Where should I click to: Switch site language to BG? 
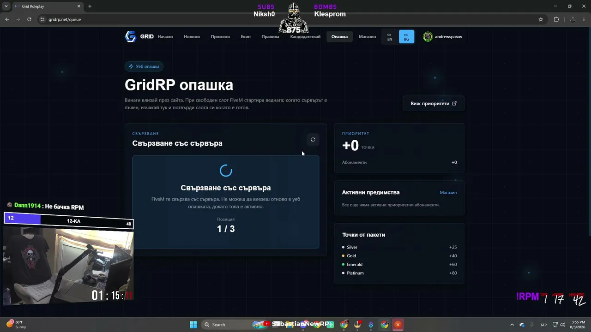point(406,37)
